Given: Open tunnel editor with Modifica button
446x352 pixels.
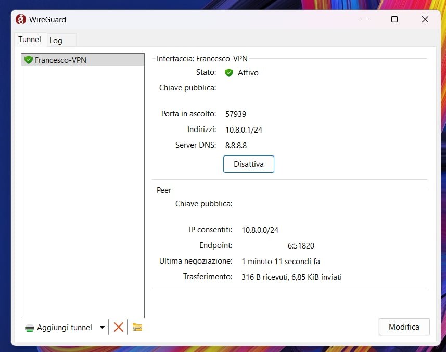Looking at the screenshot, I should click(x=404, y=327).
